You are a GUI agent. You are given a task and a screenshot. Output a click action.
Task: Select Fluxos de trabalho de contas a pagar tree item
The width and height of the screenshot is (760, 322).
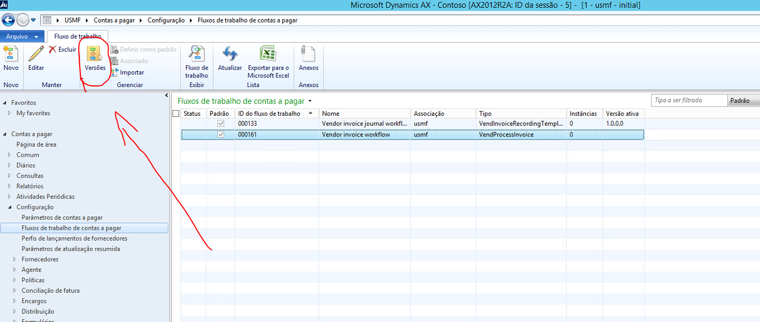84,228
